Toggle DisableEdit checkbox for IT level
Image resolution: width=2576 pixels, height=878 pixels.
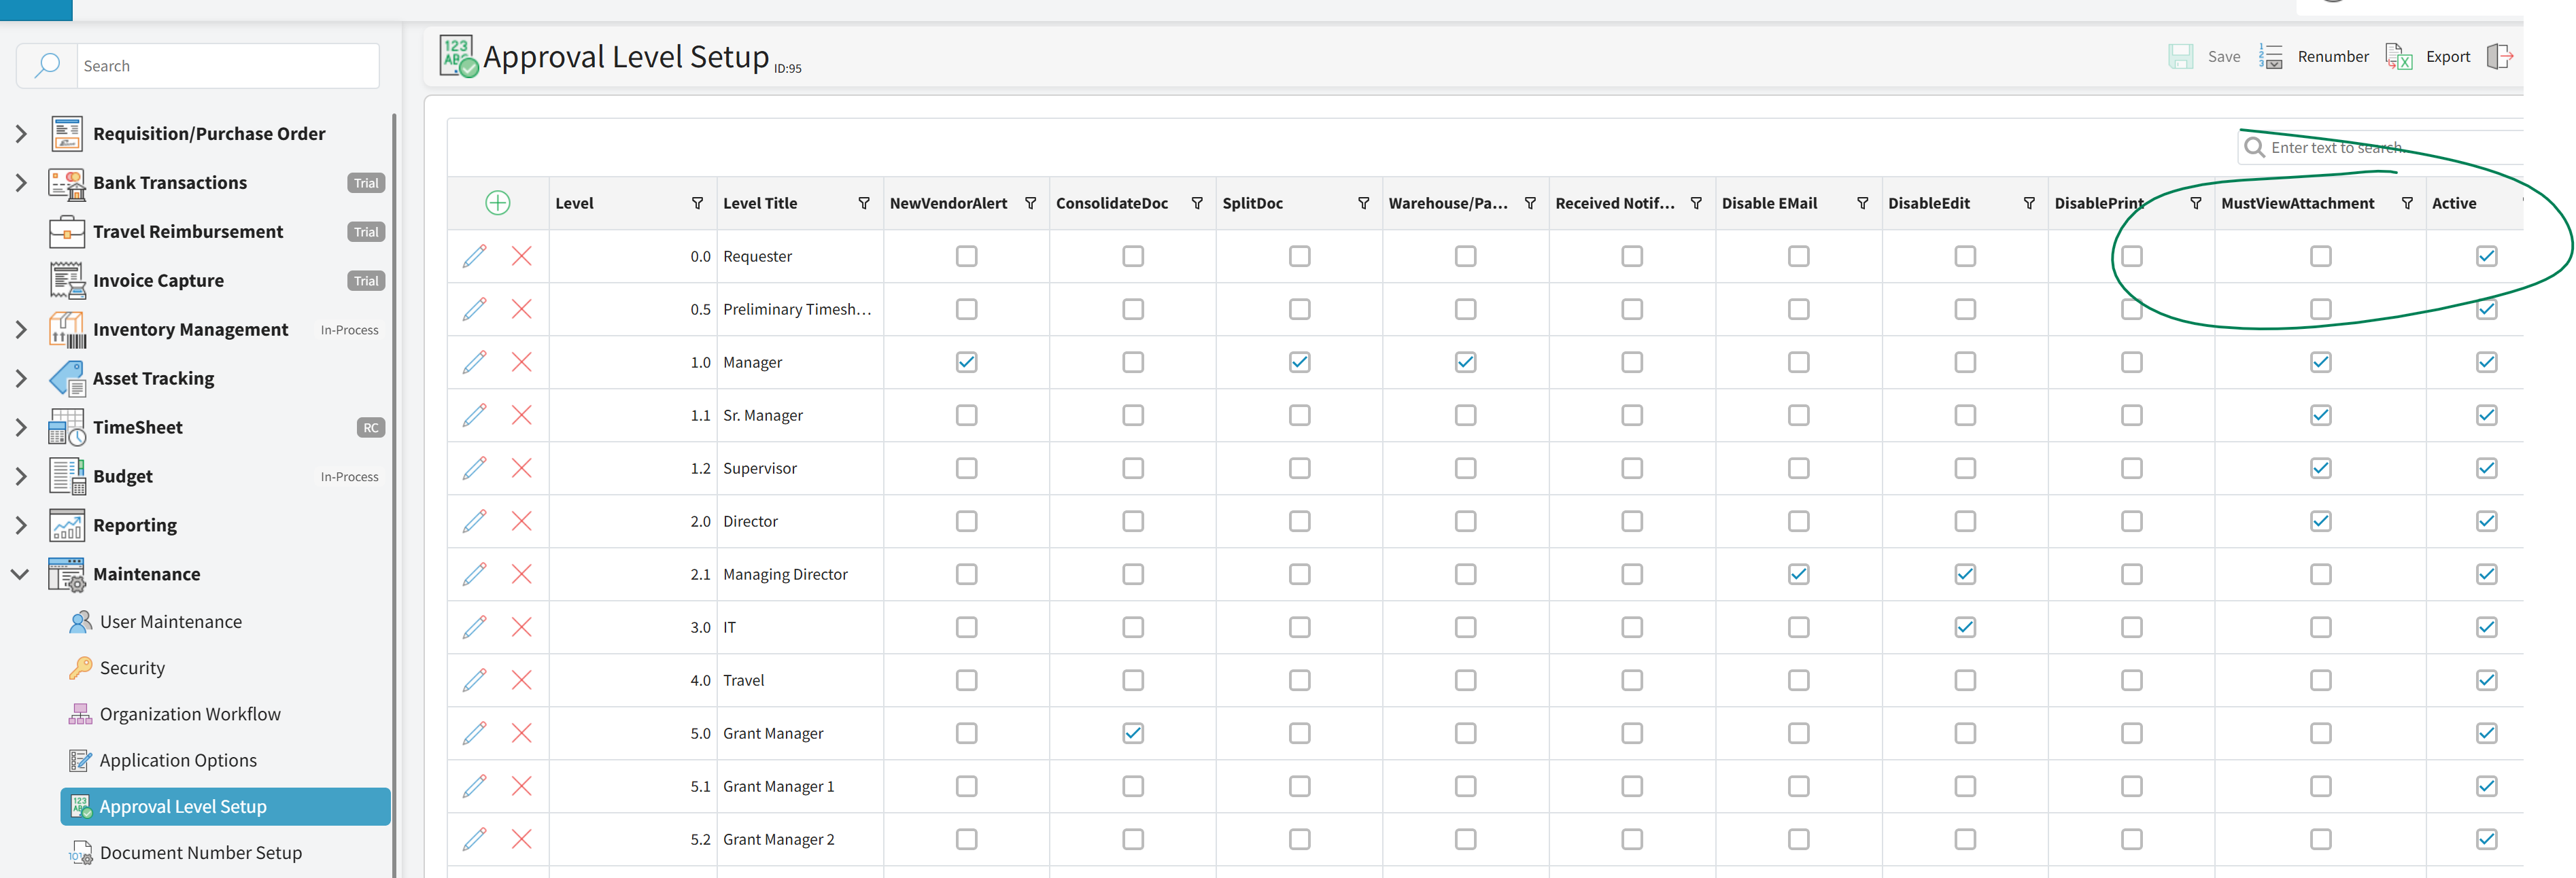(1964, 627)
